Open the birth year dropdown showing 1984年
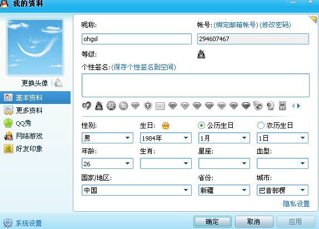Image resolution: width=319 pixels, height=229 pixels. click(166, 138)
